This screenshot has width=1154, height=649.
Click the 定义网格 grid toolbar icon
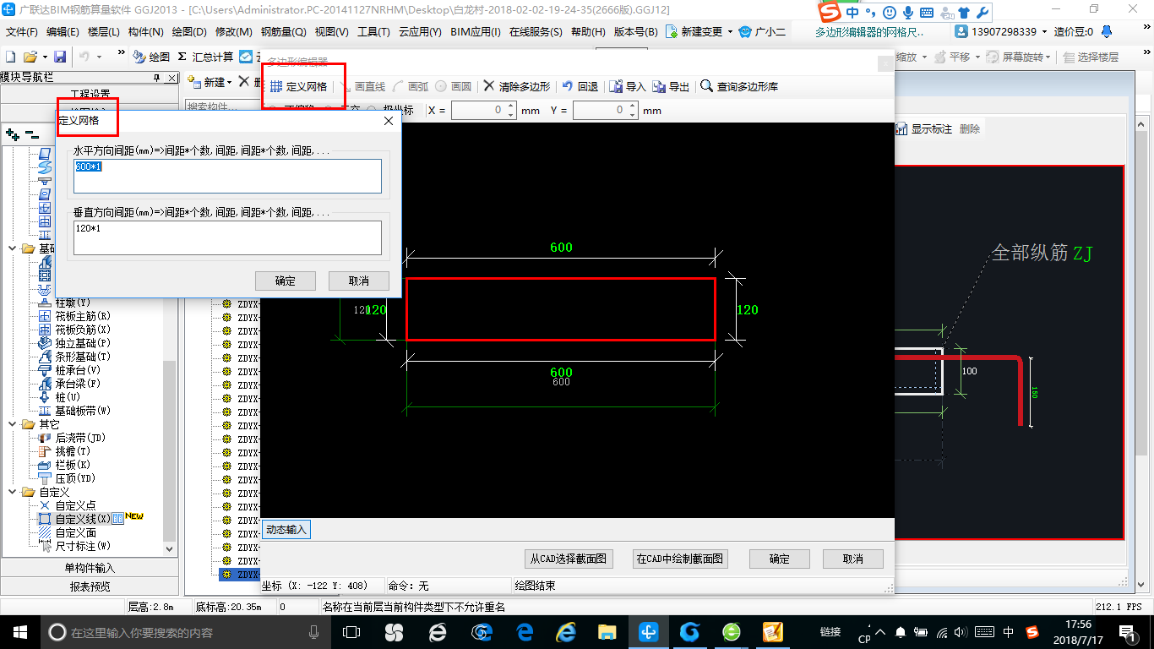point(276,86)
